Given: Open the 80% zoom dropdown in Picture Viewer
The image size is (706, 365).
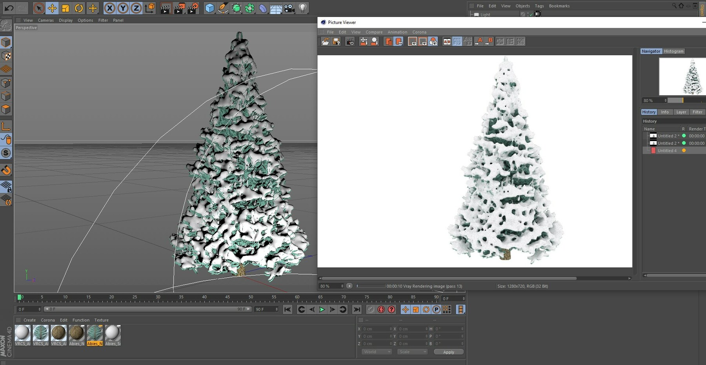Looking at the screenshot, I should [331, 286].
